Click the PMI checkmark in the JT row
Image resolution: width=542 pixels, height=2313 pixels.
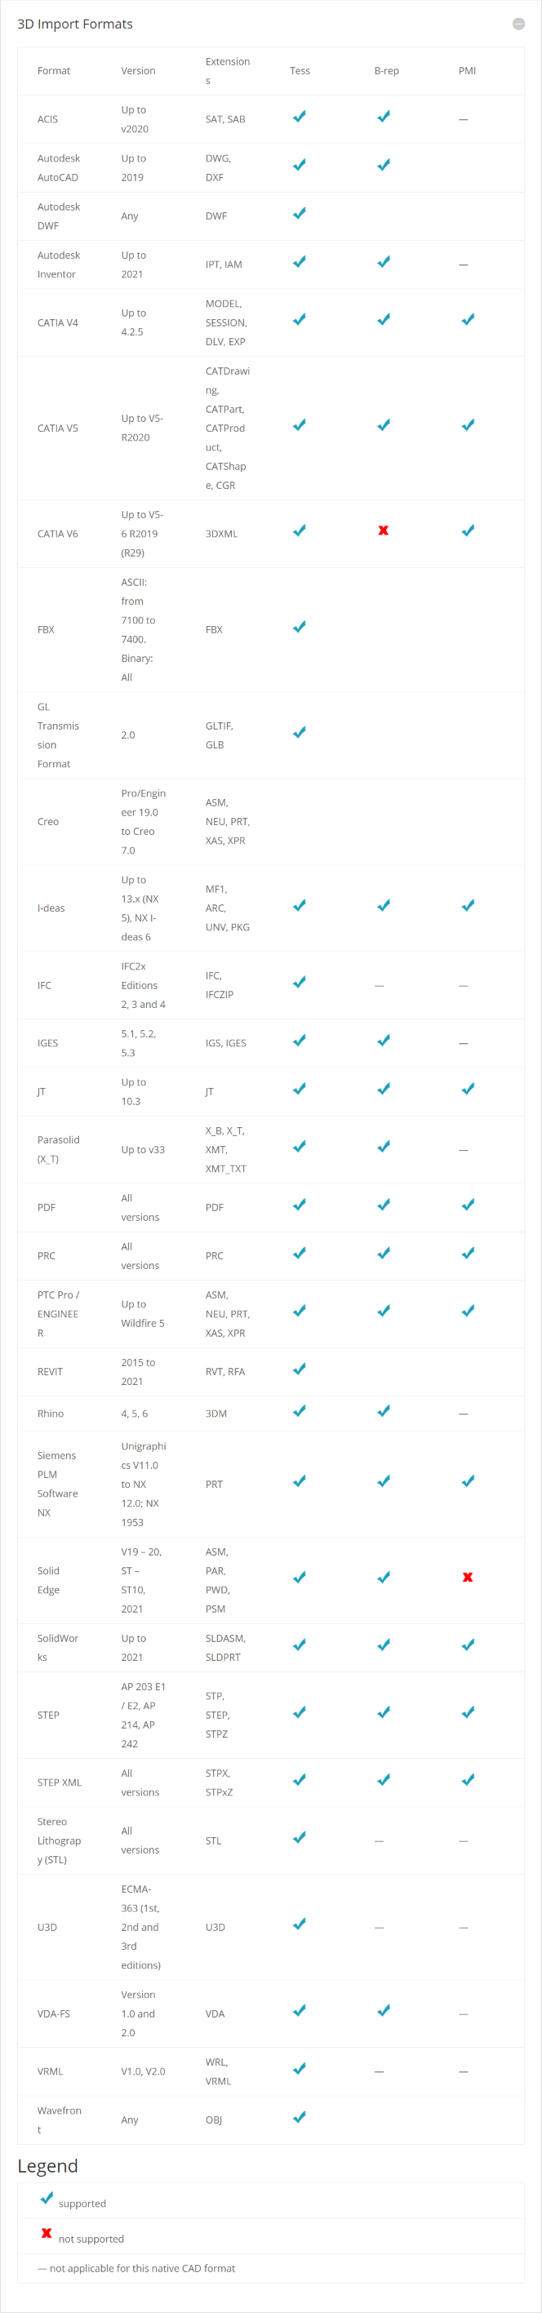[x=468, y=1089]
